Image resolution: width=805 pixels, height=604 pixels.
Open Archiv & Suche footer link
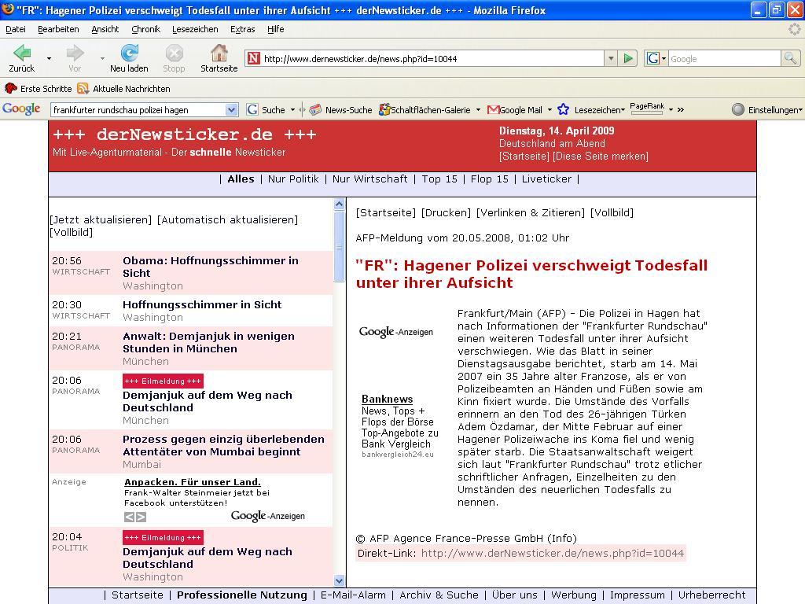pyautogui.click(x=439, y=595)
